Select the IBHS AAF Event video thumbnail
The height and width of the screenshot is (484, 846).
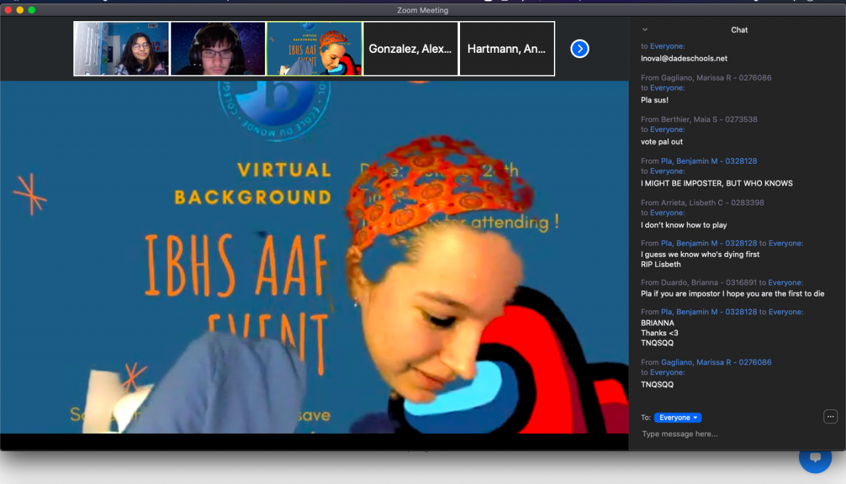coord(315,49)
